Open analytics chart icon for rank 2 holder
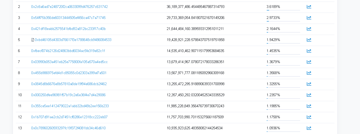The width and height of the screenshot is (360, 134). (x=309, y=7)
